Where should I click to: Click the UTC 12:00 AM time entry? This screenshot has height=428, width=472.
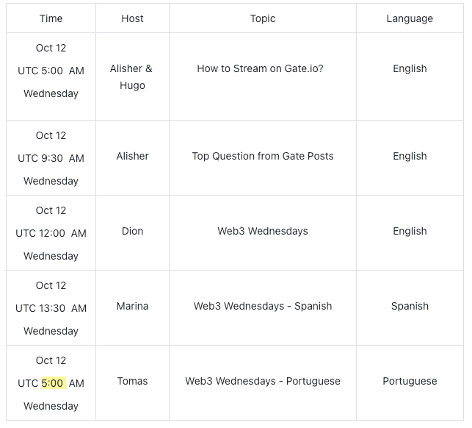[51, 233]
